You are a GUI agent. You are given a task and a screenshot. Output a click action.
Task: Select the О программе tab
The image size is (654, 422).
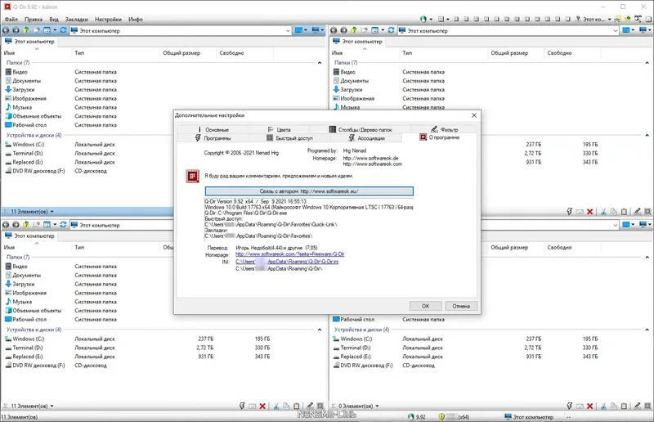pos(439,137)
